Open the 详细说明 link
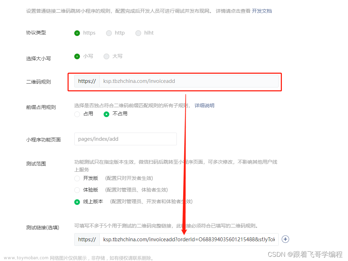 [204, 105]
